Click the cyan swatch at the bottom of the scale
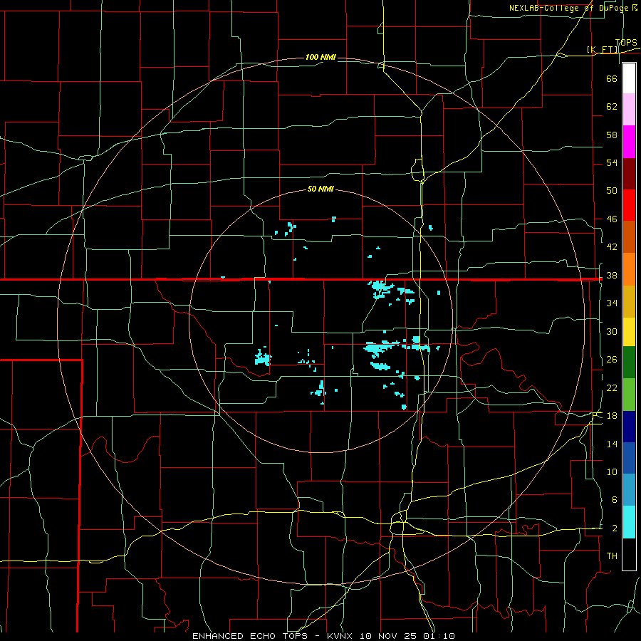This screenshot has width=641, height=641. [629, 522]
